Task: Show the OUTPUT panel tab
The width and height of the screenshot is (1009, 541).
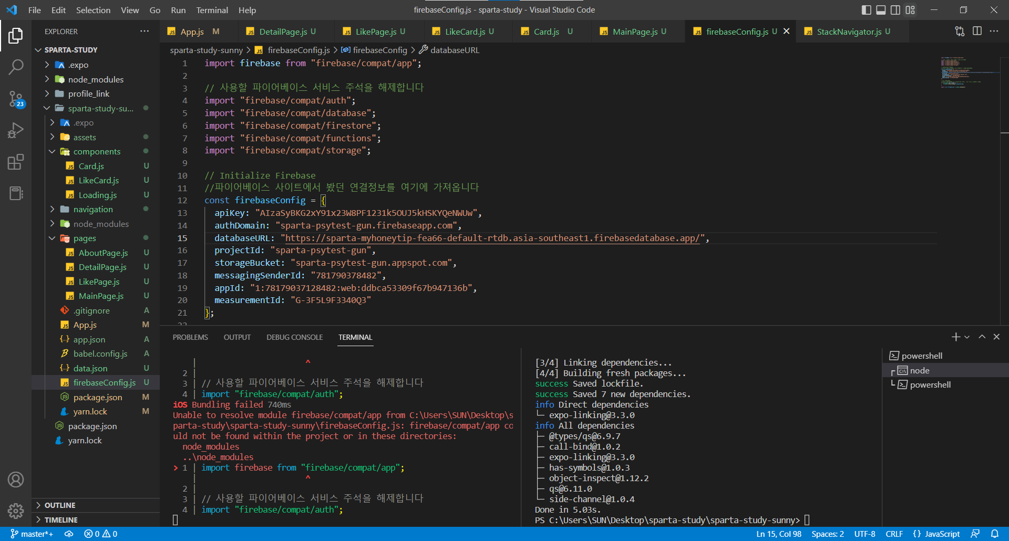Action: pyautogui.click(x=237, y=337)
